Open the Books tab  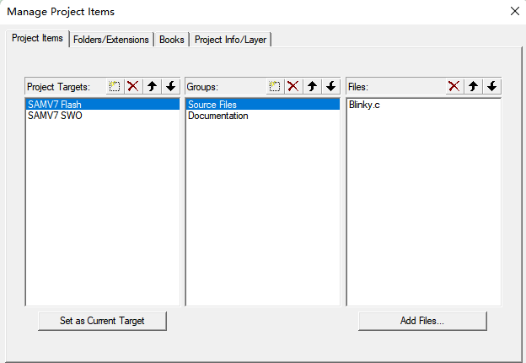pos(172,40)
